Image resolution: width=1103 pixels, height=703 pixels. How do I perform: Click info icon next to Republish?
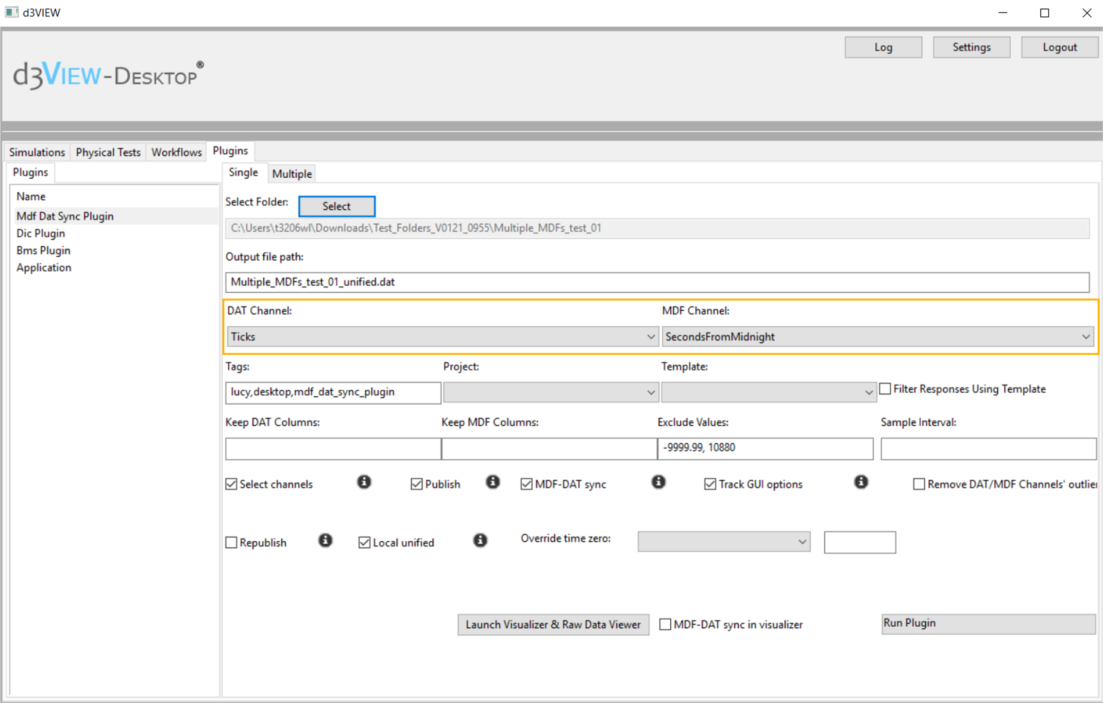pyautogui.click(x=325, y=540)
